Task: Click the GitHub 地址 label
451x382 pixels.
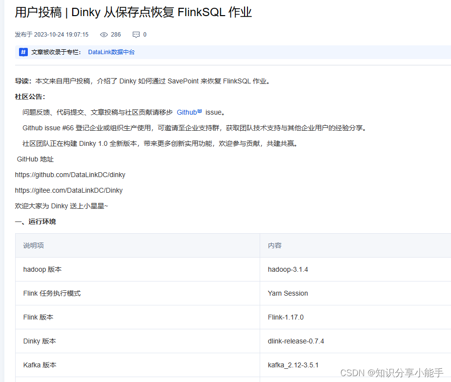Action: 35,159
